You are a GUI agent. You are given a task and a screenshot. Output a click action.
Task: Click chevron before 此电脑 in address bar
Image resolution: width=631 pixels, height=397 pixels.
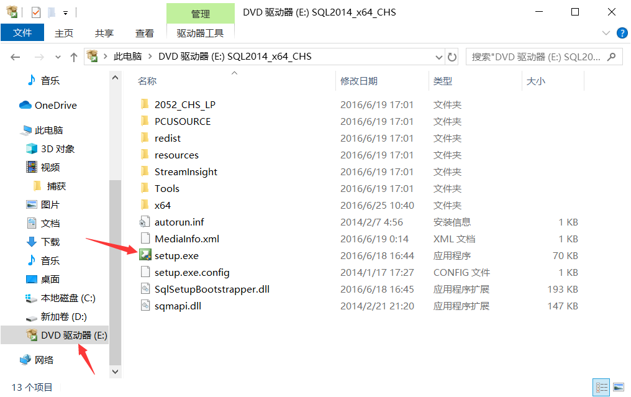(x=106, y=57)
